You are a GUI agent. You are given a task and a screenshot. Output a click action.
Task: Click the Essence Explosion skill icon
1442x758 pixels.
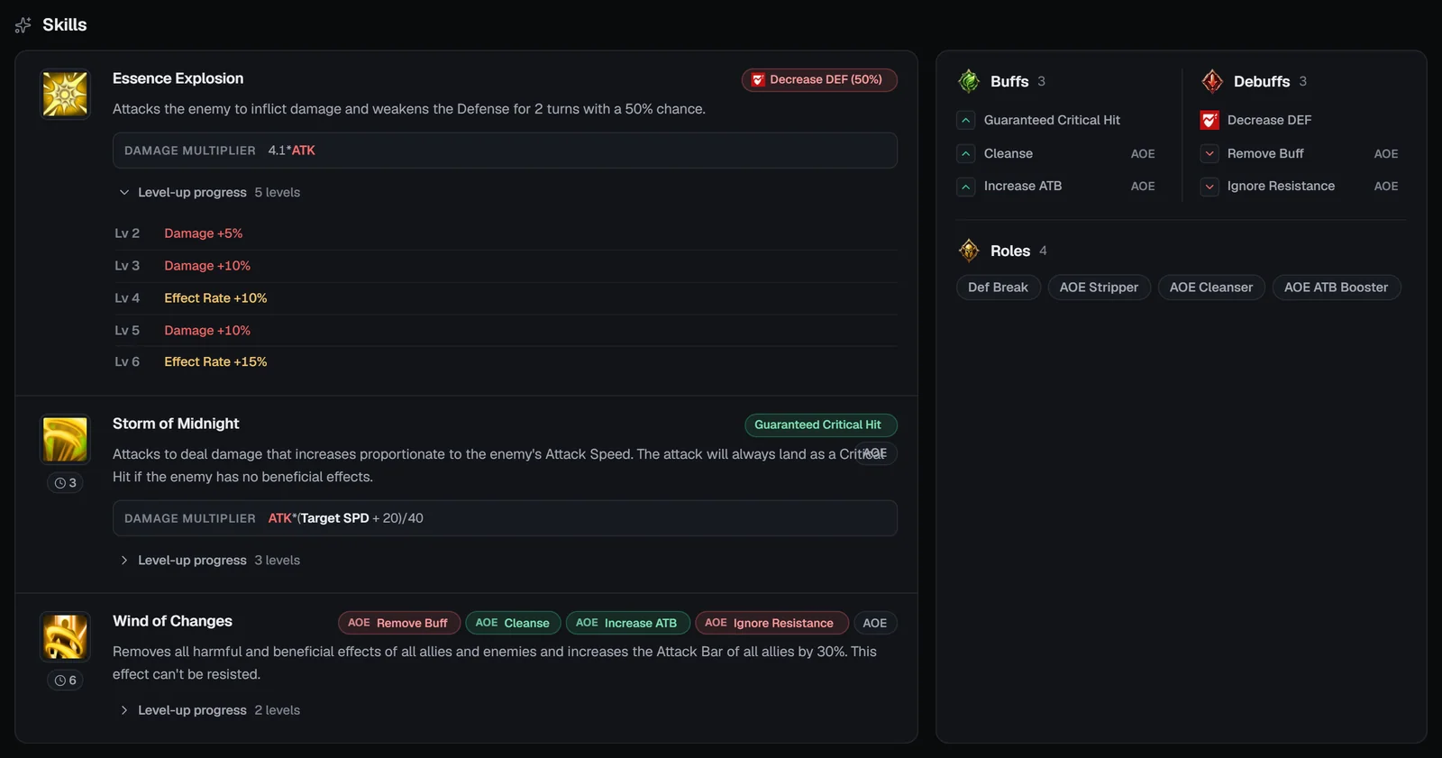click(x=65, y=95)
